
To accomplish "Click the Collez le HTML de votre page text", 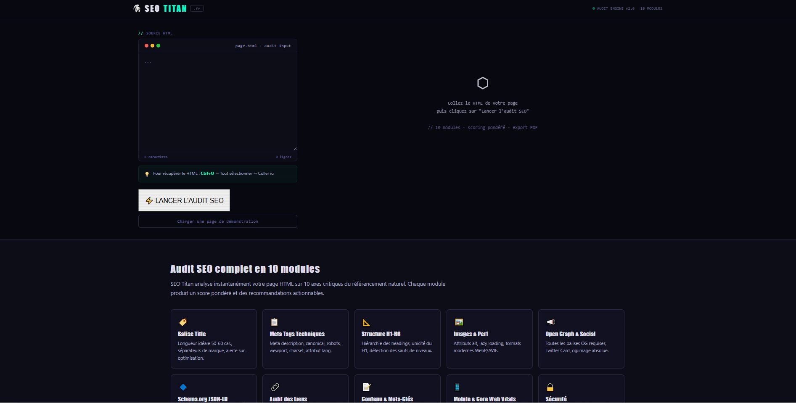I will [x=482, y=103].
